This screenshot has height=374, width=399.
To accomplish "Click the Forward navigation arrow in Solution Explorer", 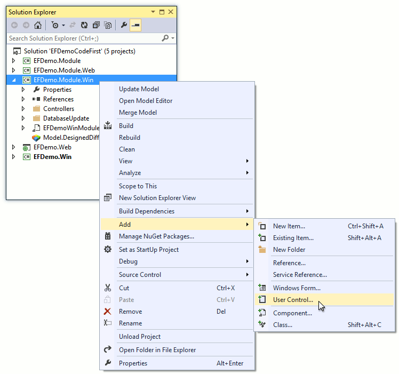I will [x=26, y=25].
